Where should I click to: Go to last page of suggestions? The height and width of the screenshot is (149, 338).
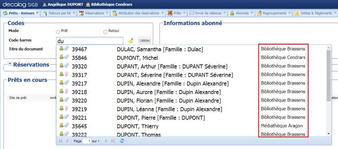(113, 141)
